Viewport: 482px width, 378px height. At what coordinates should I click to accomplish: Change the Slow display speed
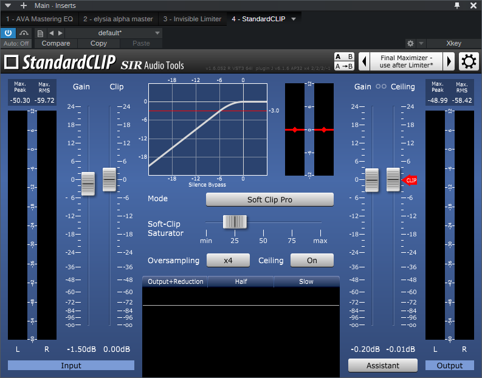coord(306,281)
